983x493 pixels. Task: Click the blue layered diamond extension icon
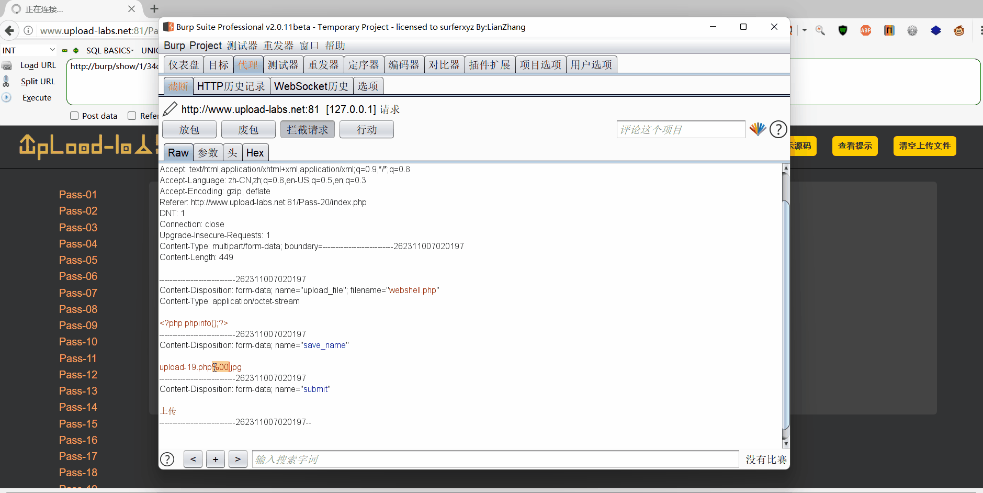click(936, 30)
